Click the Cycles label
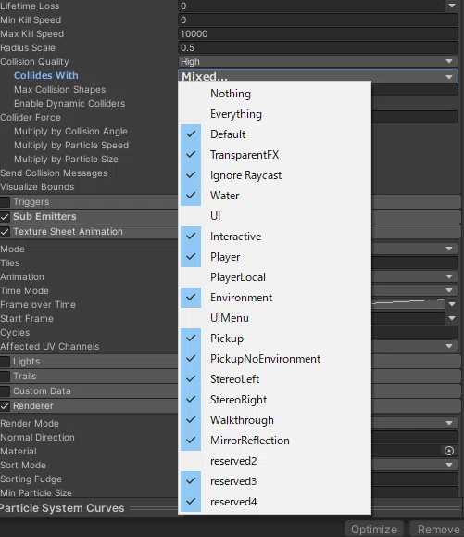 [x=15, y=333]
